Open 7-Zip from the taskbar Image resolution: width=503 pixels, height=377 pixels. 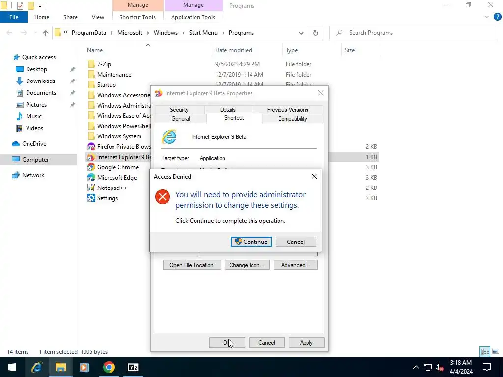[x=133, y=367]
